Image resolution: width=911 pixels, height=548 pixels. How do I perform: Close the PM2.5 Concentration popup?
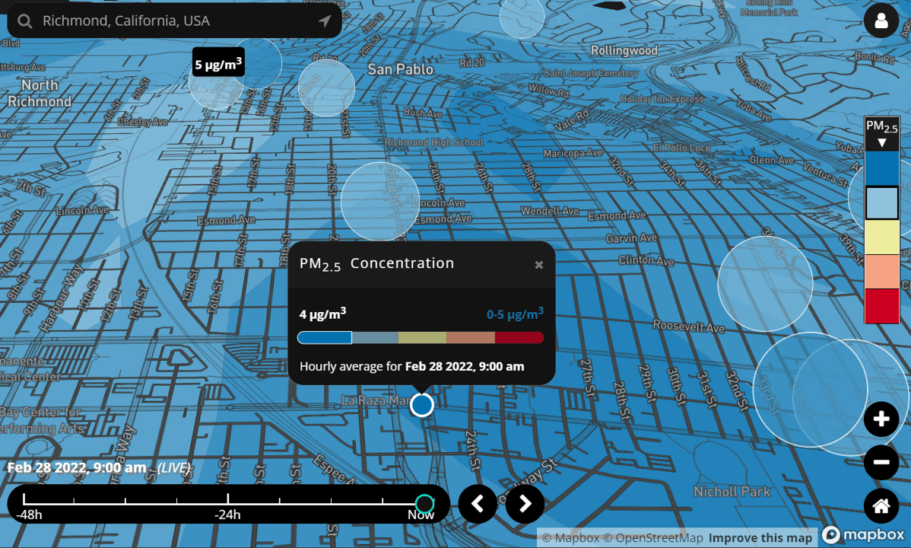click(x=539, y=264)
